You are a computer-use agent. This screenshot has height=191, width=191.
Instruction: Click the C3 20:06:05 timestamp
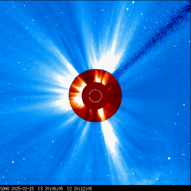[50, 189]
